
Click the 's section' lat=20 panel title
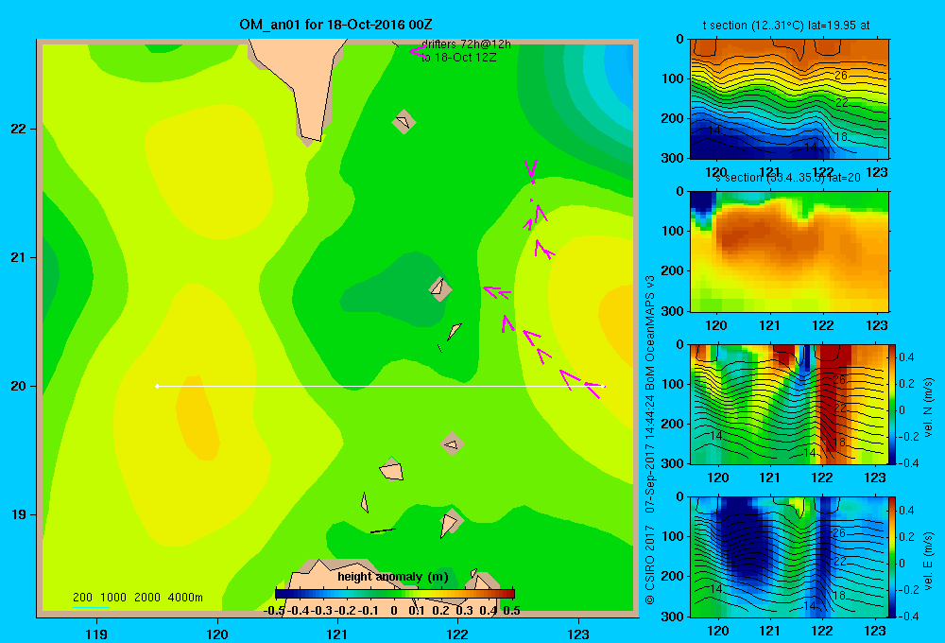[x=788, y=178]
